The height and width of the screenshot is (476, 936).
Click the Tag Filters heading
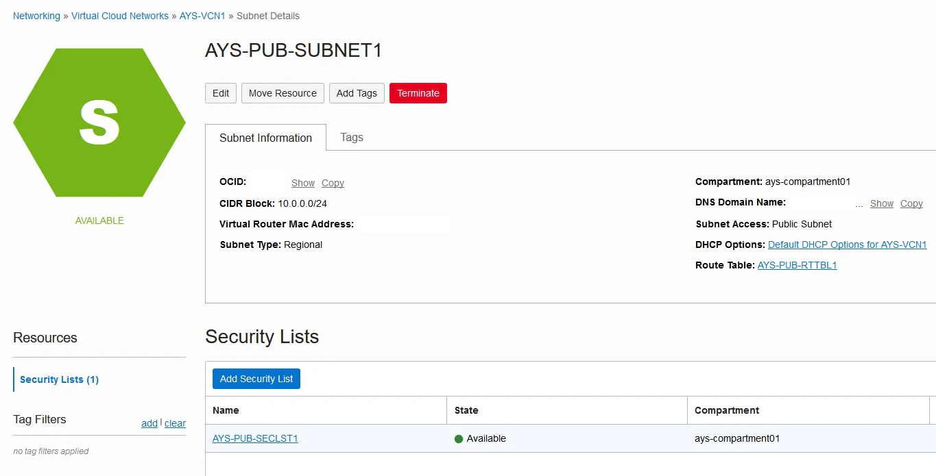[40, 419]
